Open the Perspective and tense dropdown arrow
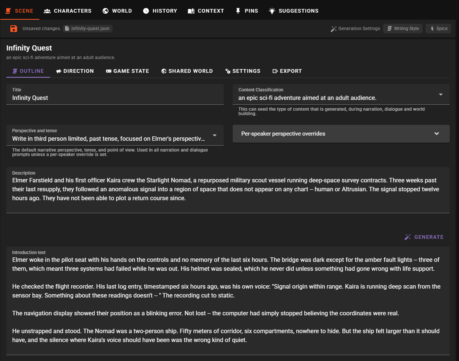 tap(214, 135)
